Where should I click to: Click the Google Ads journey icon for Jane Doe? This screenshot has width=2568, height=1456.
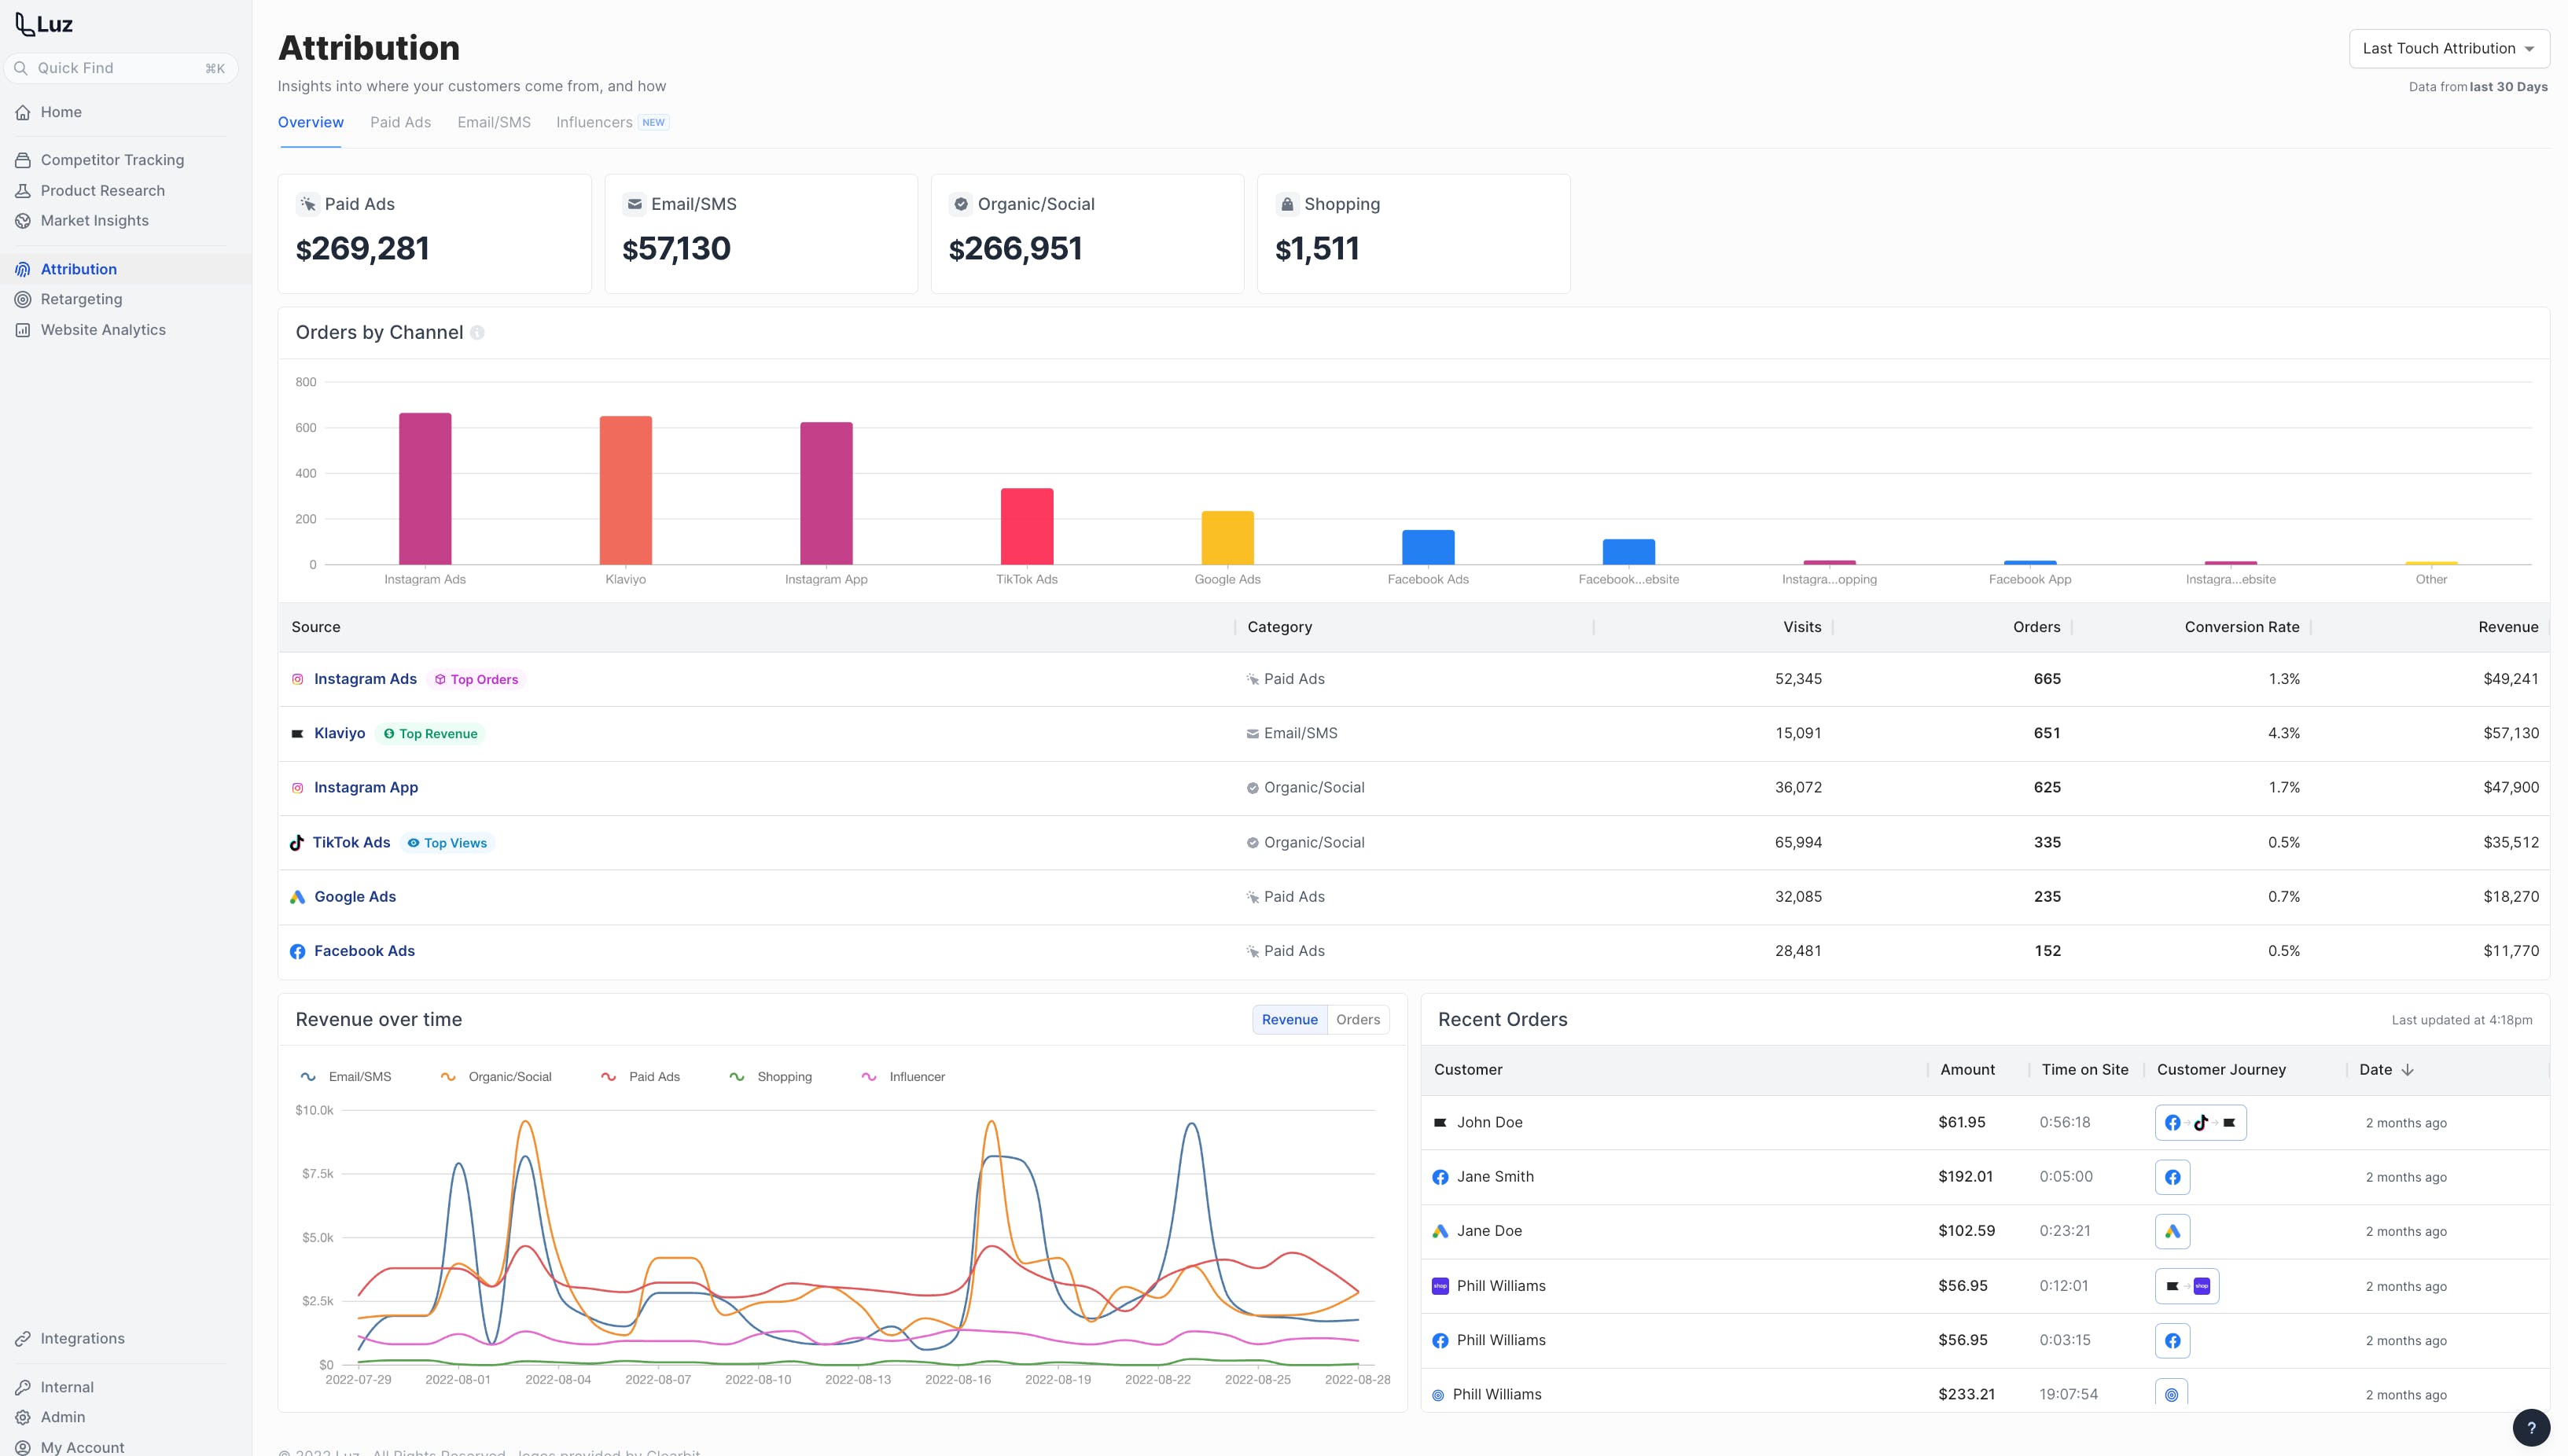(x=2172, y=1231)
